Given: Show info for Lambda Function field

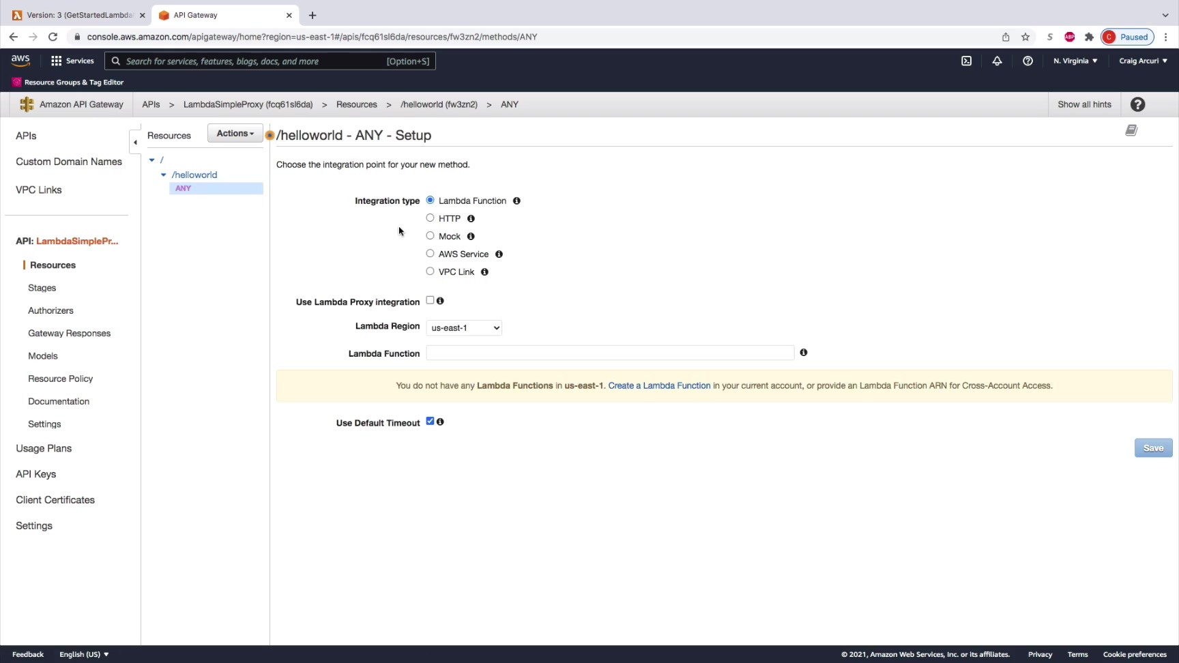Looking at the screenshot, I should click(804, 353).
